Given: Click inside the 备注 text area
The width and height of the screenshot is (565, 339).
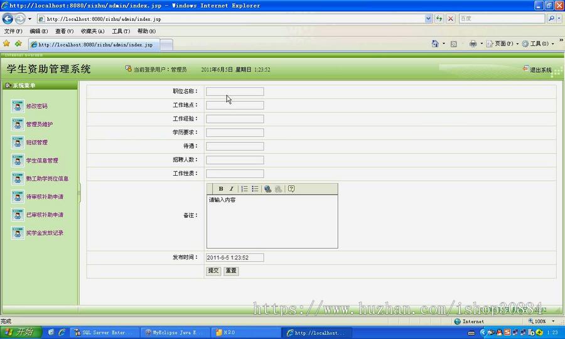Looking at the screenshot, I should (x=272, y=221).
